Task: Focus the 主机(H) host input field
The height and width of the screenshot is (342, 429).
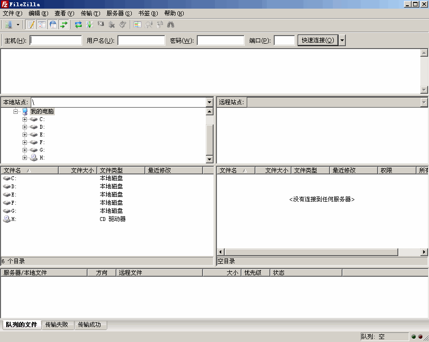Action: [56, 40]
